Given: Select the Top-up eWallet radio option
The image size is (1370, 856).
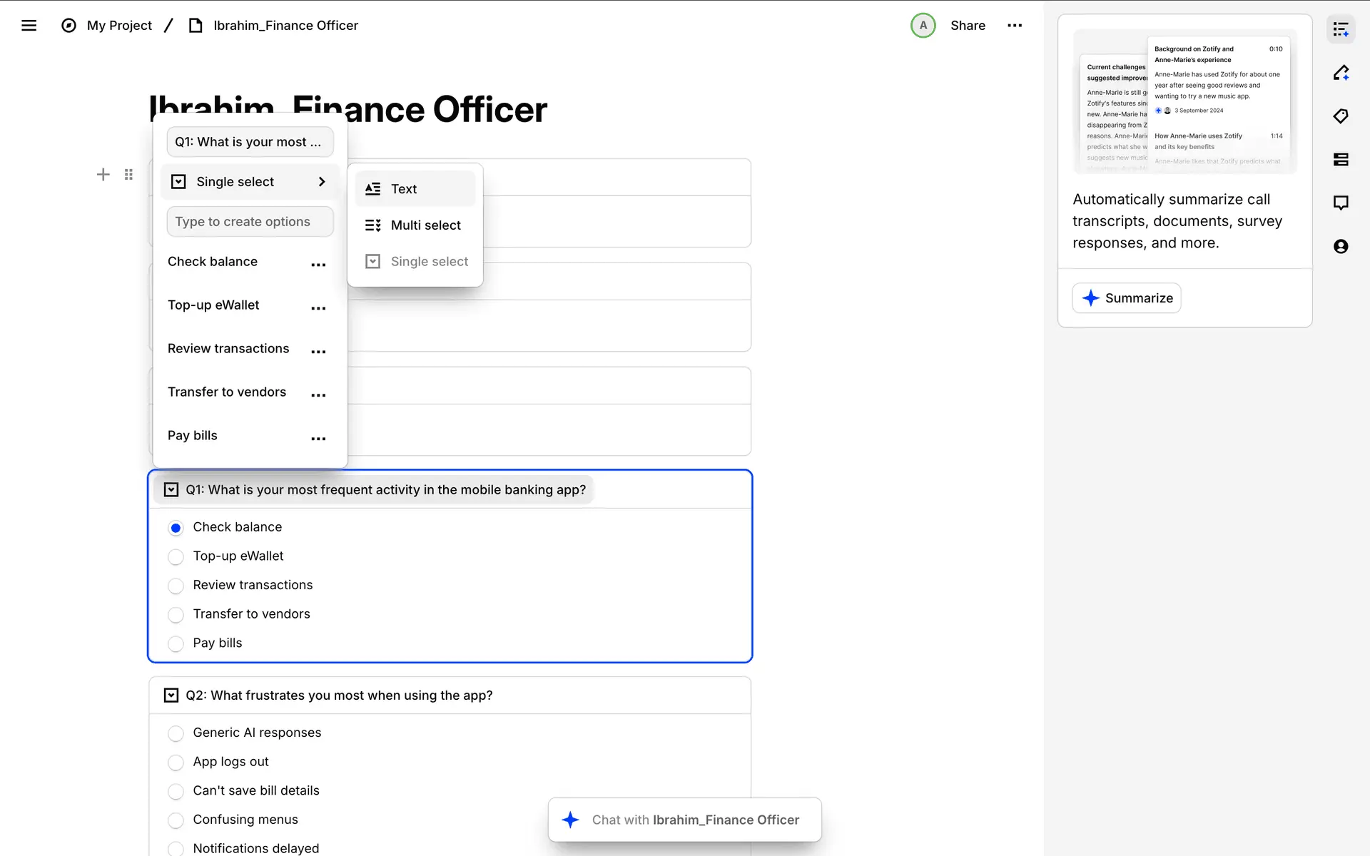Looking at the screenshot, I should [176, 556].
